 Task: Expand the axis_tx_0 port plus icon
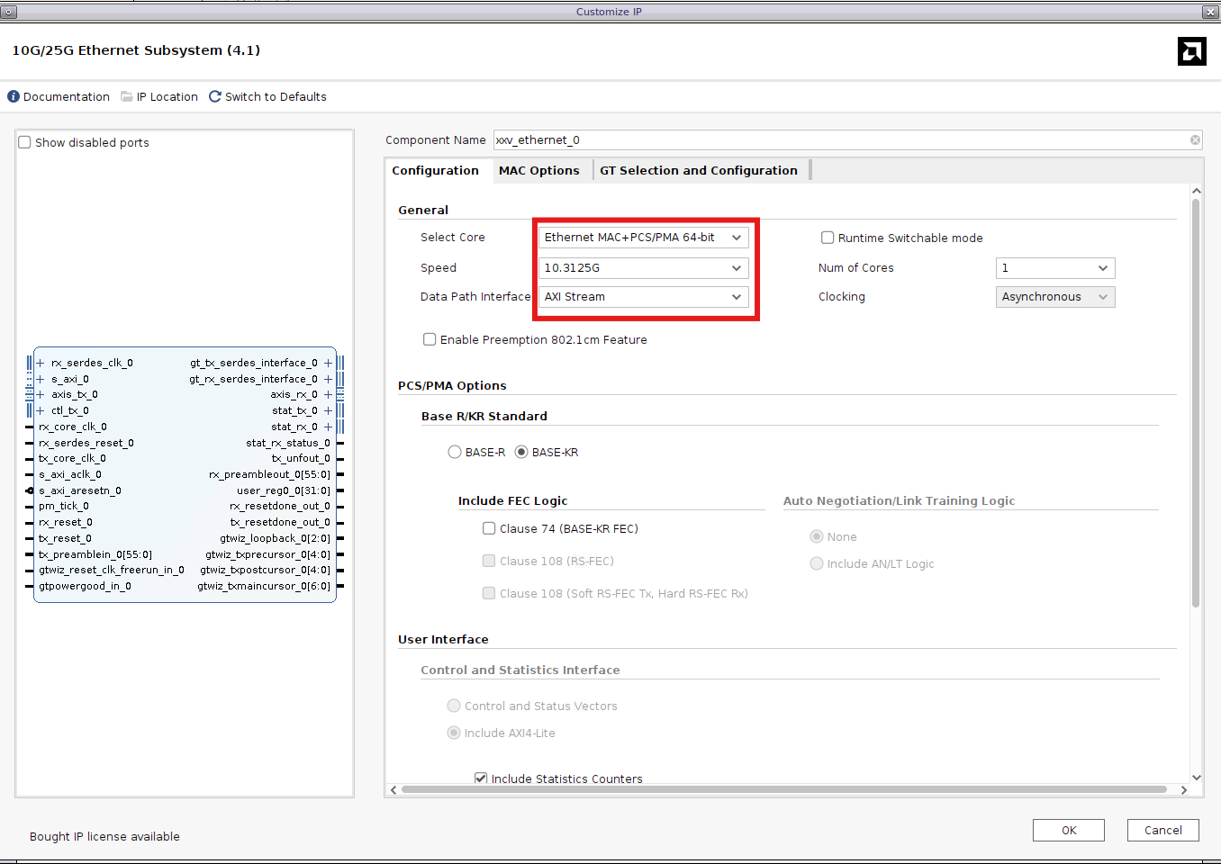(x=41, y=394)
